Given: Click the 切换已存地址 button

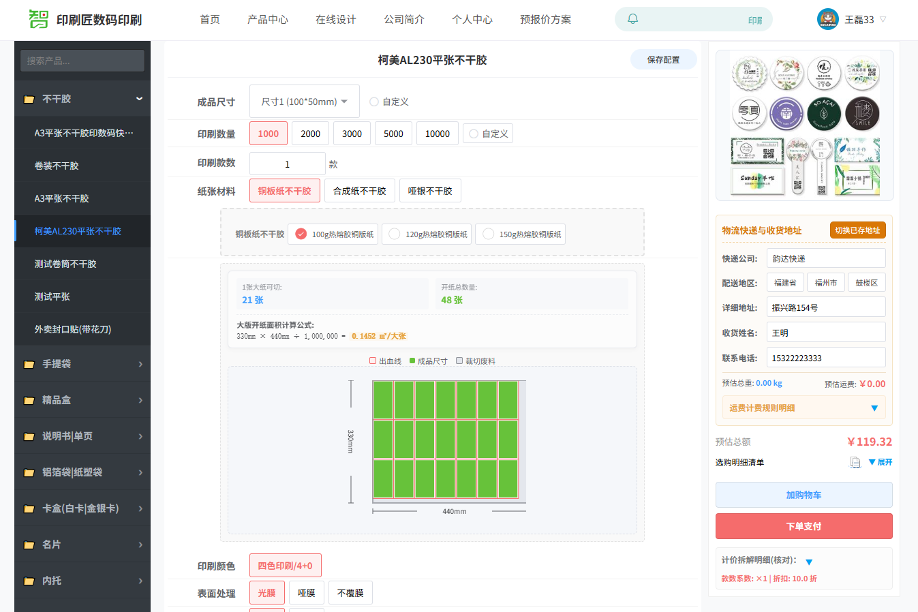Looking at the screenshot, I should 858,230.
